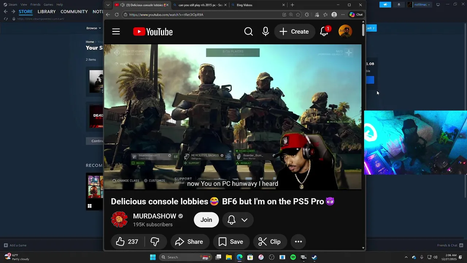Open Edge zoom magnifier in address bar
The width and height of the screenshot is (467, 263).
(291, 15)
